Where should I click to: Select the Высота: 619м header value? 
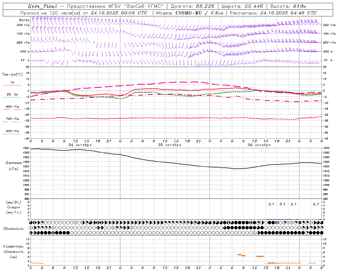pyautogui.click(x=288, y=6)
